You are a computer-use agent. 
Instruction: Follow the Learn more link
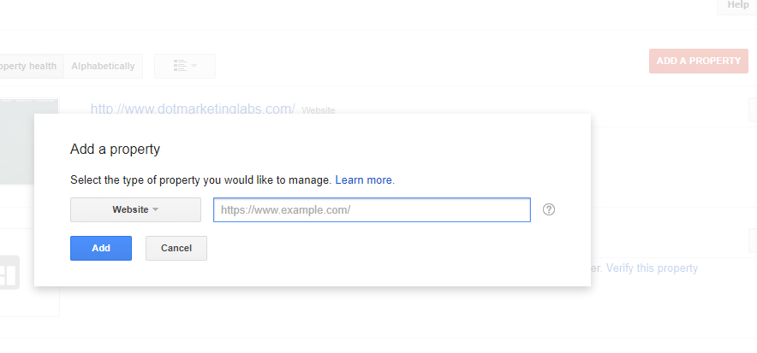(x=365, y=180)
